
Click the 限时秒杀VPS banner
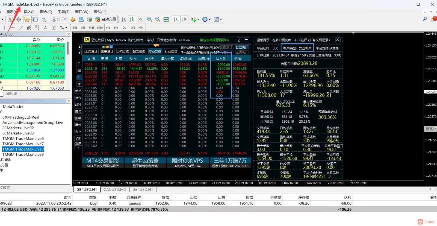click(x=187, y=163)
